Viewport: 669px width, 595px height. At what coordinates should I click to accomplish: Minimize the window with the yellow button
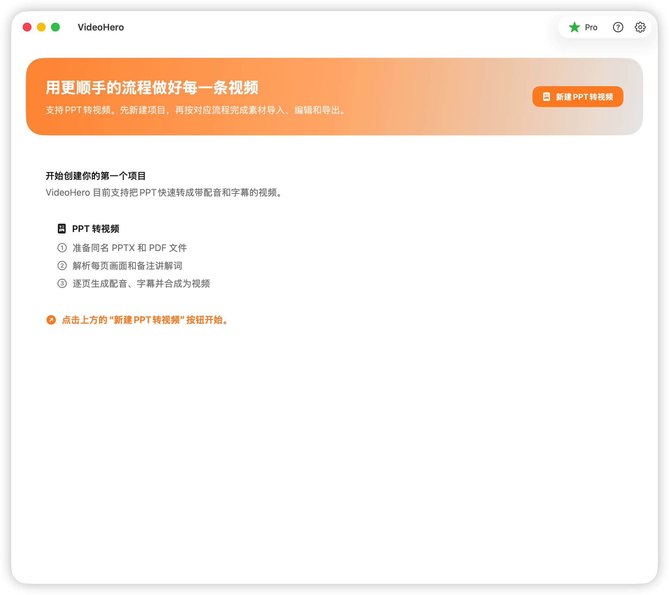pos(41,27)
